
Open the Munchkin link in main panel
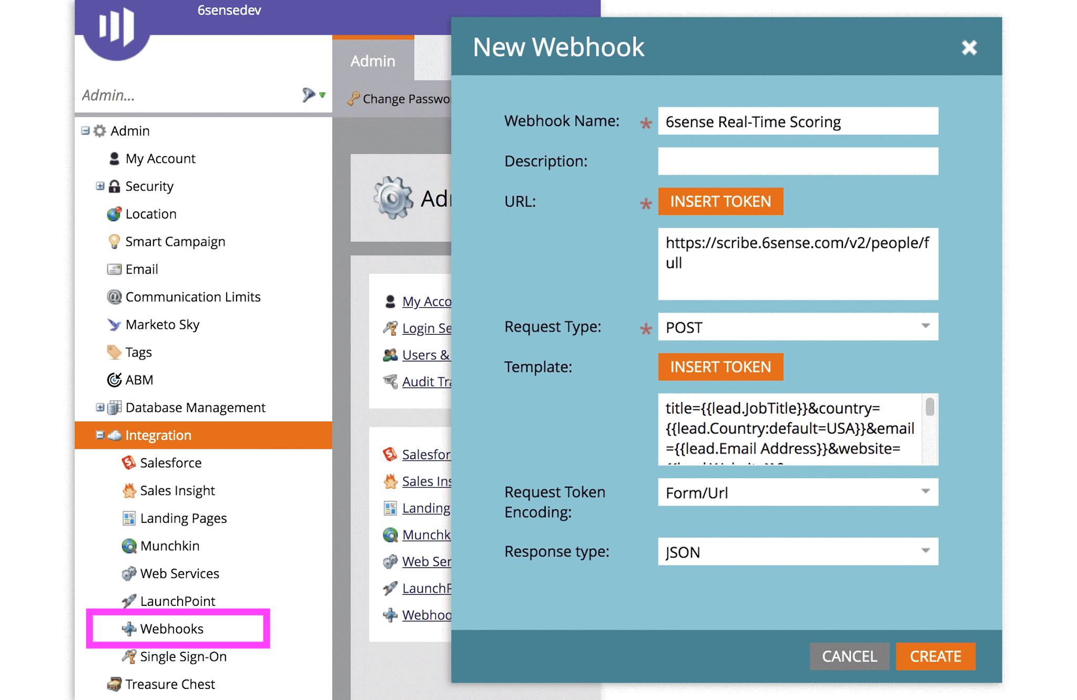[426, 535]
